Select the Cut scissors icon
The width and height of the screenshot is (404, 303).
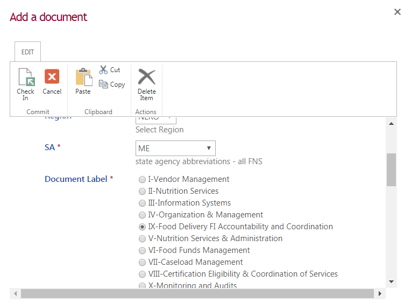pyautogui.click(x=104, y=70)
